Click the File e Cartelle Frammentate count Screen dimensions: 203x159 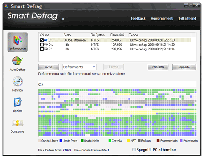click(x=108, y=150)
